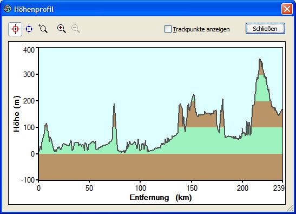Click the 'Entfernung (km)' axis label
Viewport: 296px width, 214px height.
[x=161, y=198]
